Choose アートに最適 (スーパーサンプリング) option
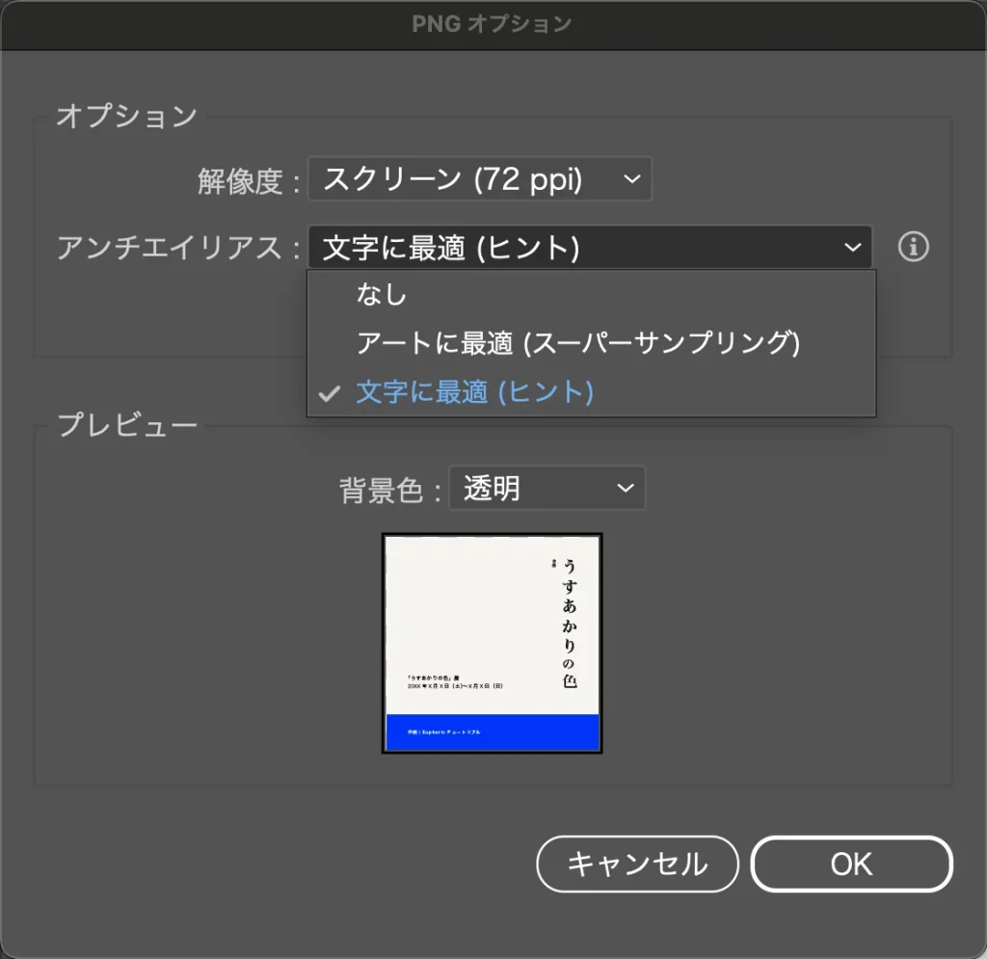 pos(591,343)
